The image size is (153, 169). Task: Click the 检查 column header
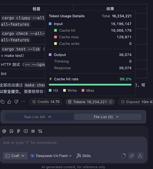36,9
